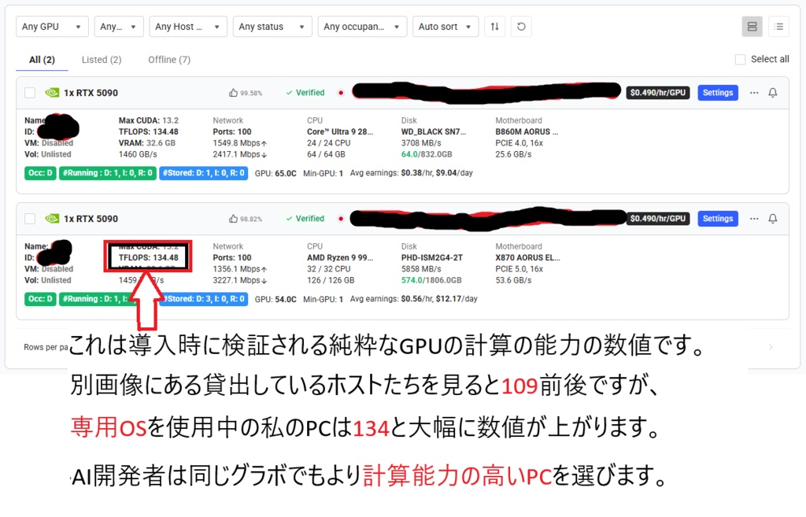Open more options menu for AMD Ryzen 9 machine
806x517 pixels.
pyautogui.click(x=754, y=219)
